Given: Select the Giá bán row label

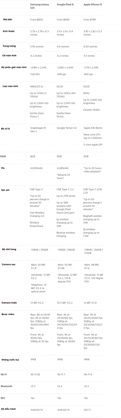Looking at the screenshot, I should tap(8, 20).
